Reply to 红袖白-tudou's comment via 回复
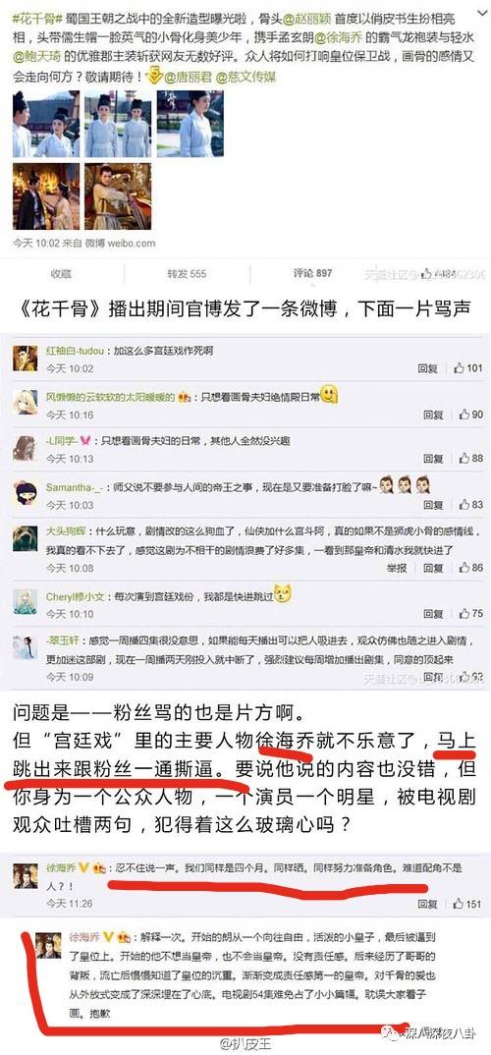The height and width of the screenshot is (1055, 491). tap(427, 368)
